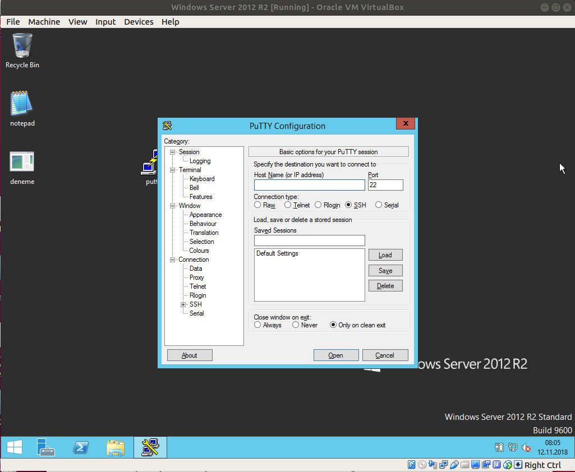The image size is (575, 472).
Task: Select the deneme desktop icon
Action: pyautogui.click(x=22, y=168)
